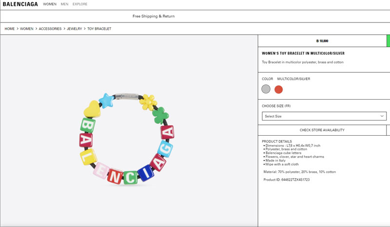The height and width of the screenshot is (227, 390).
Task: Click the toy bracelet product image
Action: pos(127,138)
